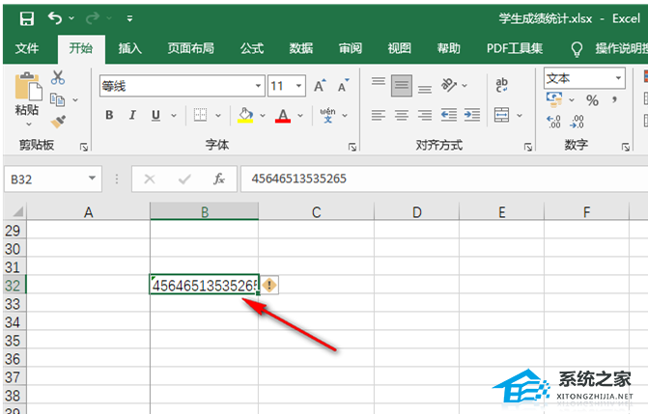Screen dimensions: 648x414
Task: Open the font name 等线 dropdown
Action: click(x=258, y=86)
